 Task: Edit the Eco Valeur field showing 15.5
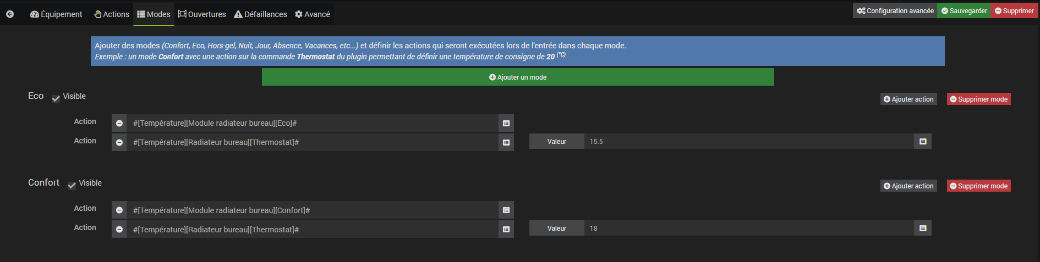tap(749, 141)
